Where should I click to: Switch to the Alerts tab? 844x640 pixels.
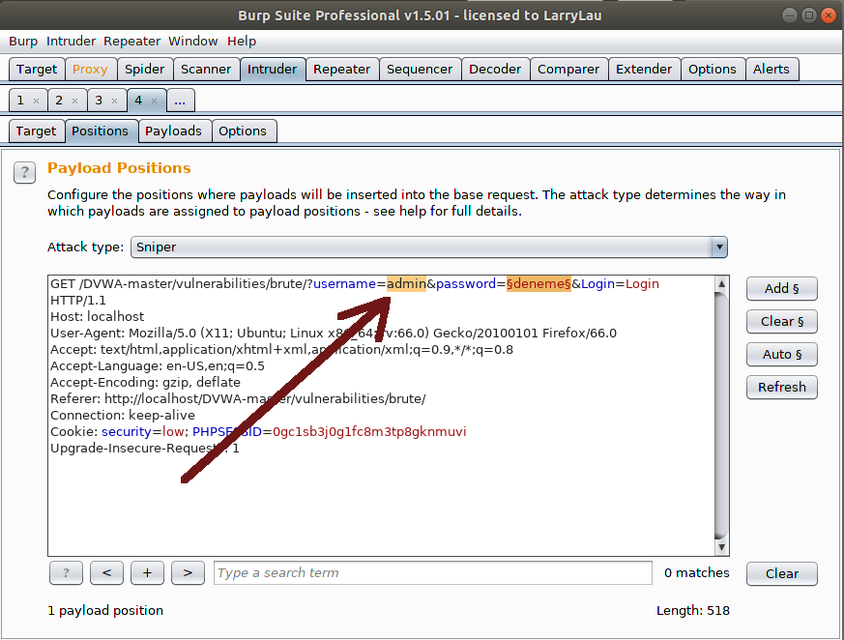click(x=771, y=70)
